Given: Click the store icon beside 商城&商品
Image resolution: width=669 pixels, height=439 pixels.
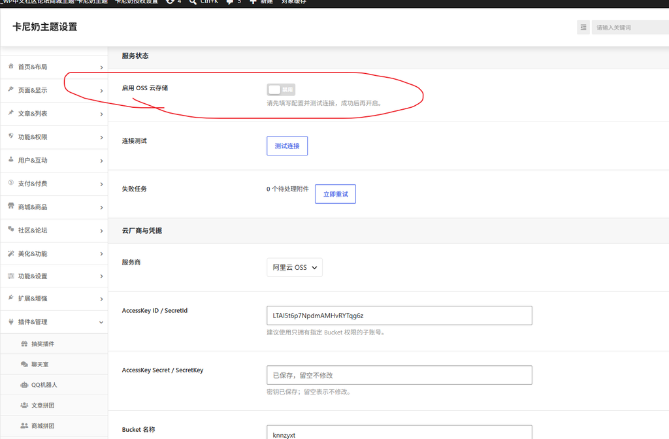Looking at the screenshot, I should click(x=11, y=206).
